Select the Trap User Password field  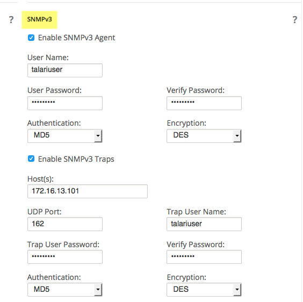(x=65, y=257)
